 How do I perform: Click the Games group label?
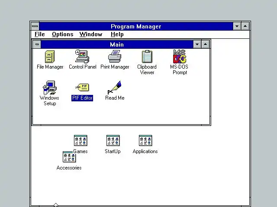click(x=81, y=151)
